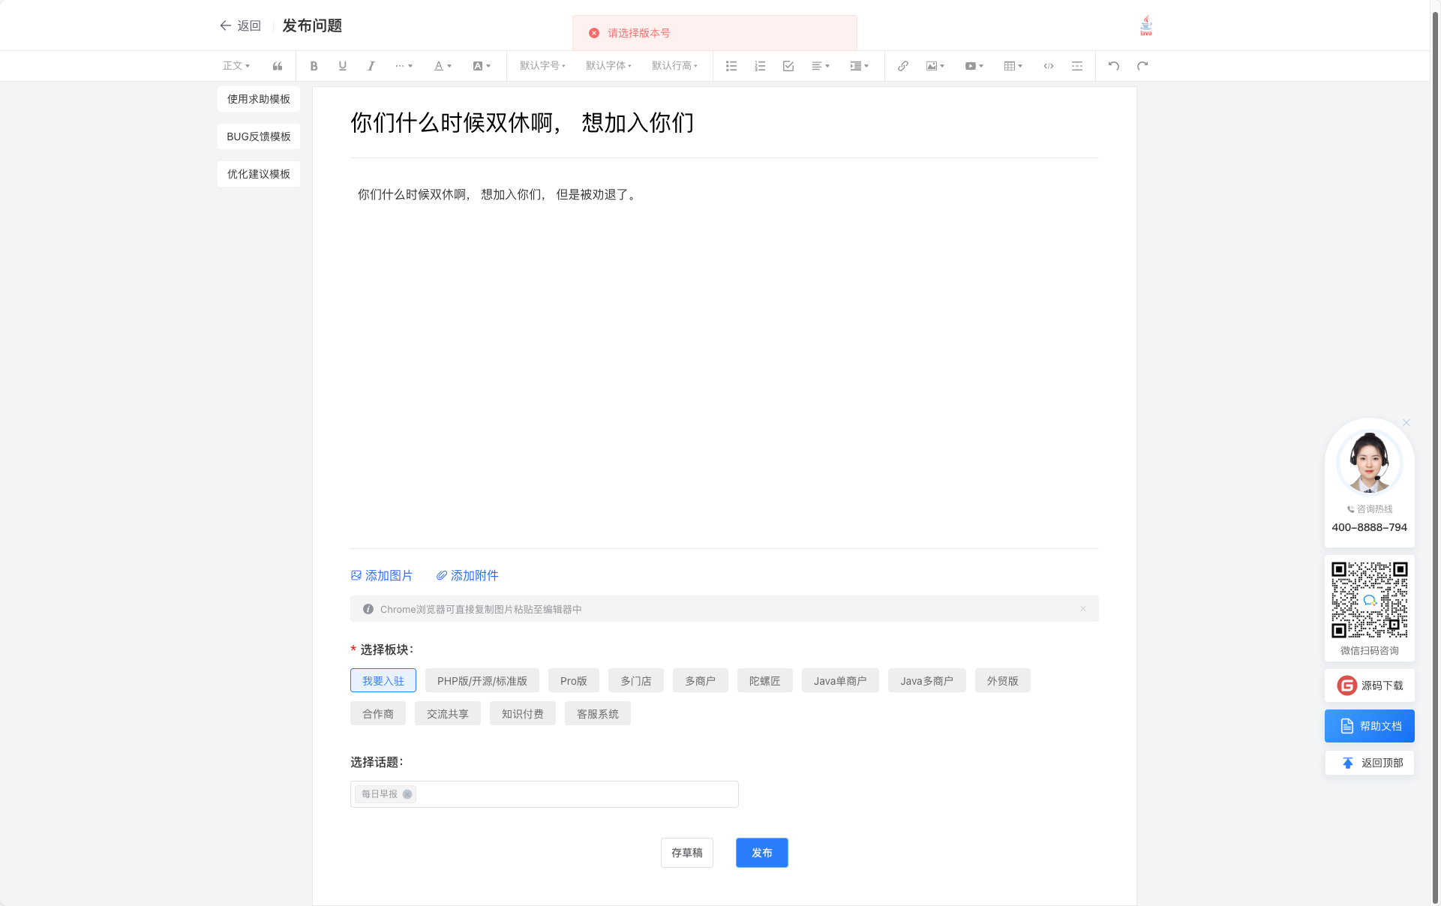Image resolution: width=1441 pixels, height=906 pixels.
Task: Apply the 使用求助模板 template
Action: (x=259, y=99)
